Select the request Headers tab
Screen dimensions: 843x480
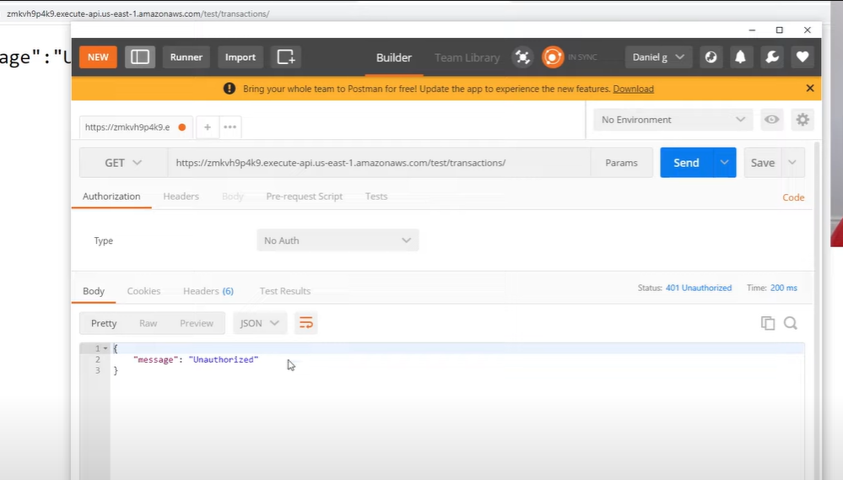click(x=181, y=197)
